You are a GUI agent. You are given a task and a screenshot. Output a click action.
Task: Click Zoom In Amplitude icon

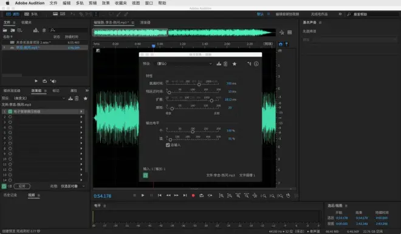pyautogui.click(x=221, y=196)
